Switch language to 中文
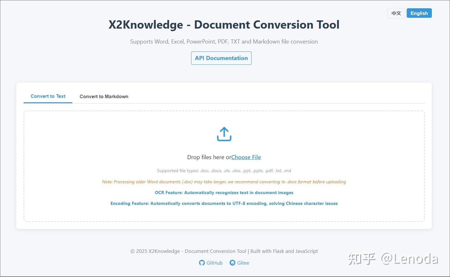 click(x=396, y=13)
